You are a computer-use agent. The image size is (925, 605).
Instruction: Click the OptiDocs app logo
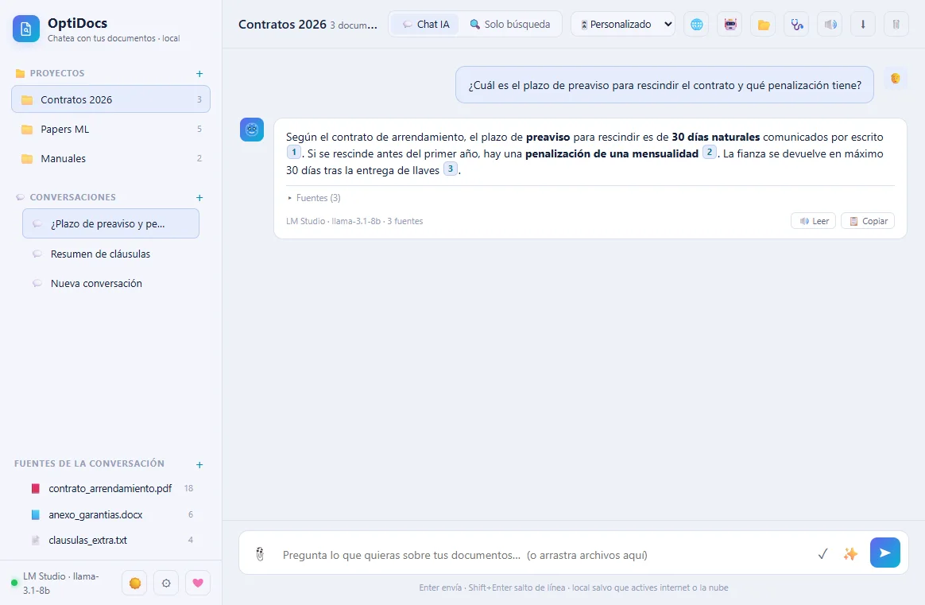[x=26, y=29]
